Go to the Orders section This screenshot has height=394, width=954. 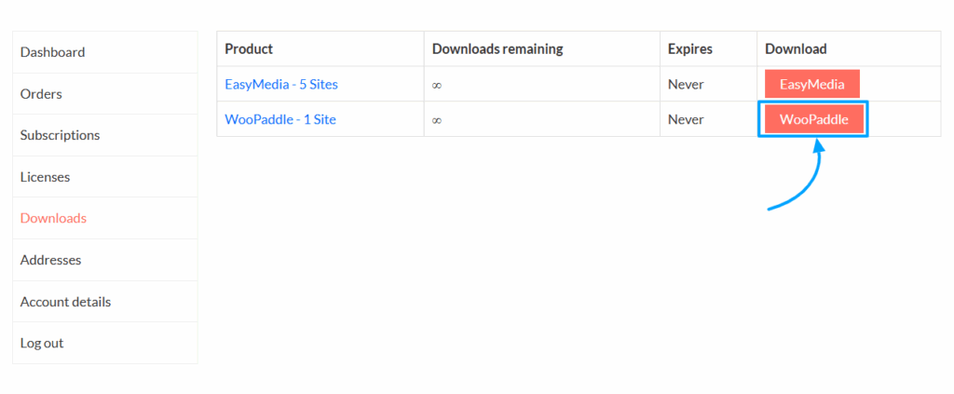click(x=41, y=94)
